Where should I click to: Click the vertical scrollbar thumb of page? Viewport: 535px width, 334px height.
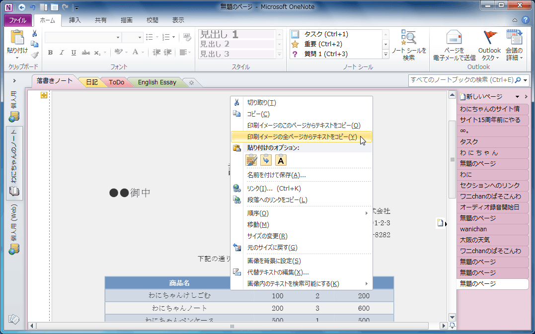(x=453, y=159)
